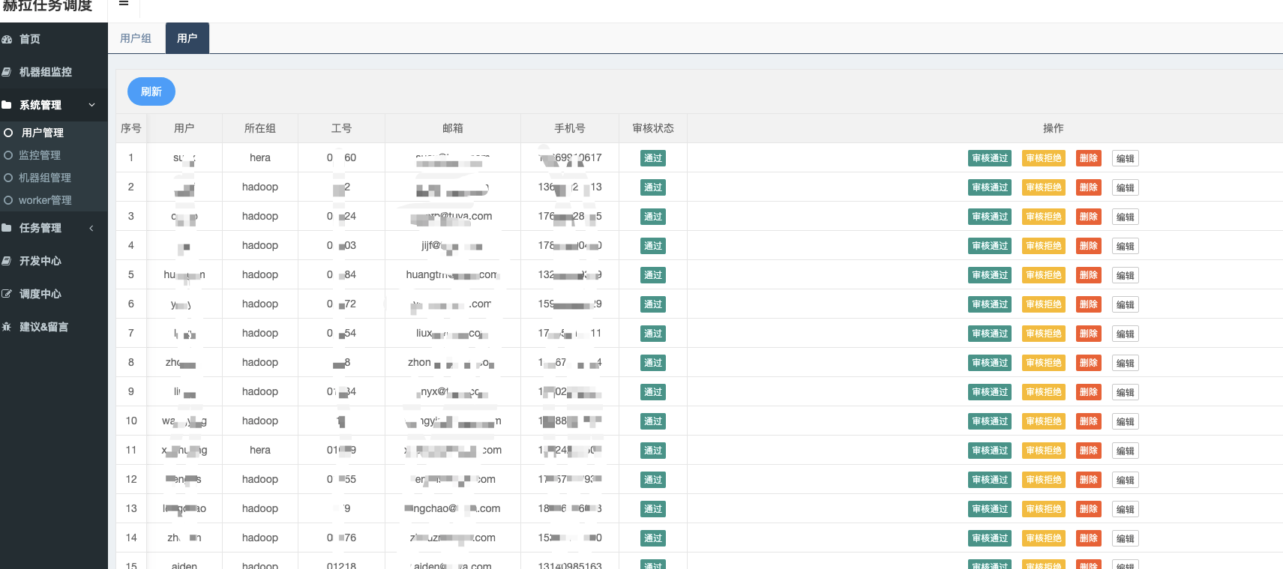Click the 所在组 column header

(260, 128)
